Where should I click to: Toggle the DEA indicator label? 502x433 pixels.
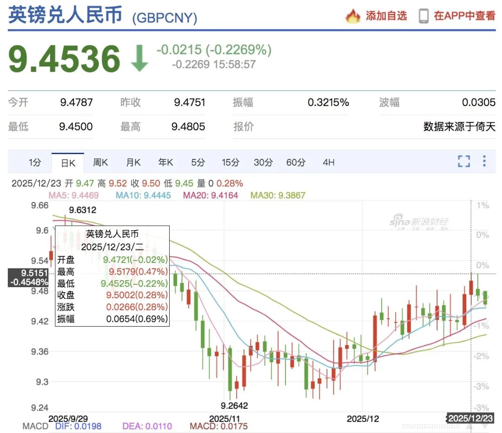[147, 426]
